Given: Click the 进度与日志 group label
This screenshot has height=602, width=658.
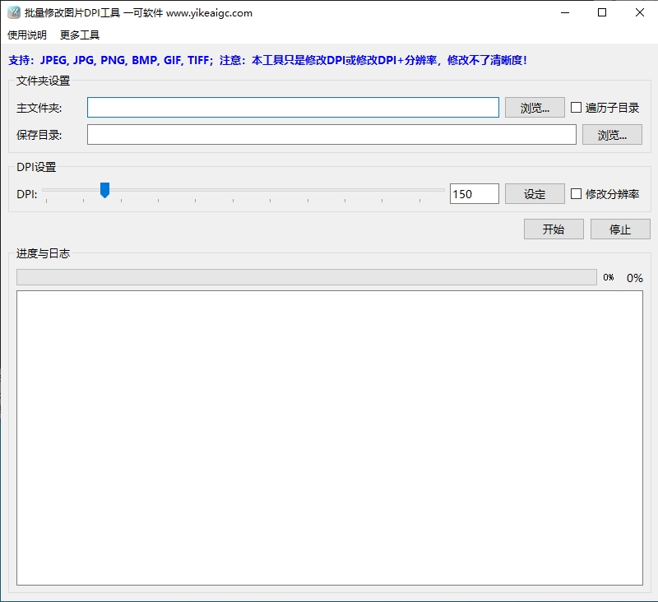Looking at the screenshot, I should click(43, 253).
